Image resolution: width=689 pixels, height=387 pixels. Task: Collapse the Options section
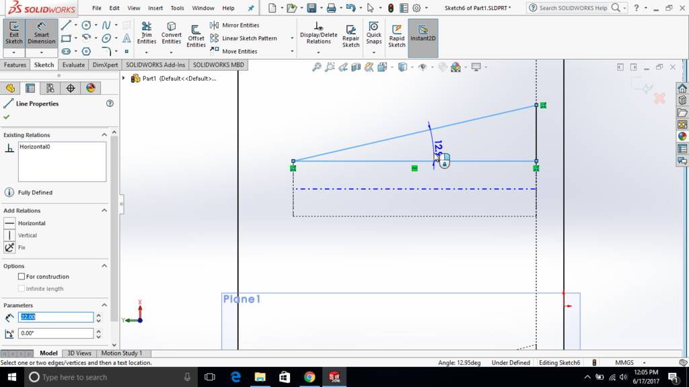[x=104, y=266]
